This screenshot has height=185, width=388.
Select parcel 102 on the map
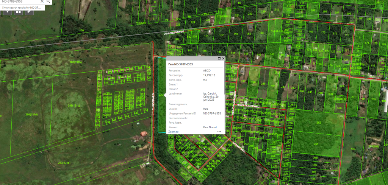353,149
